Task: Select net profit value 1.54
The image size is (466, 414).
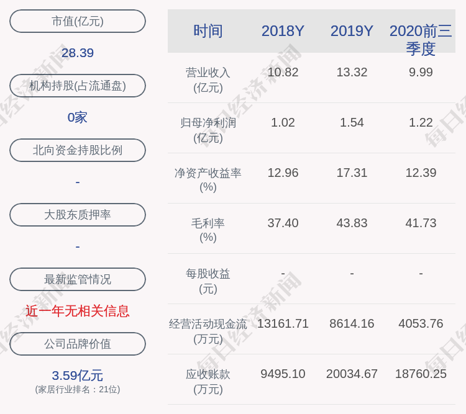Action: [x=352, y=122]
